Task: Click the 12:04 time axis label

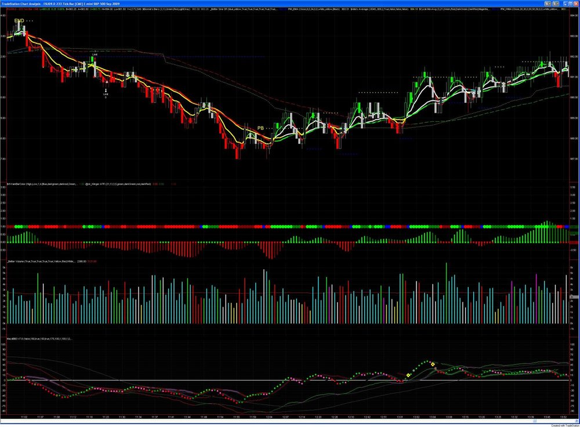Action: coord(269,417)
